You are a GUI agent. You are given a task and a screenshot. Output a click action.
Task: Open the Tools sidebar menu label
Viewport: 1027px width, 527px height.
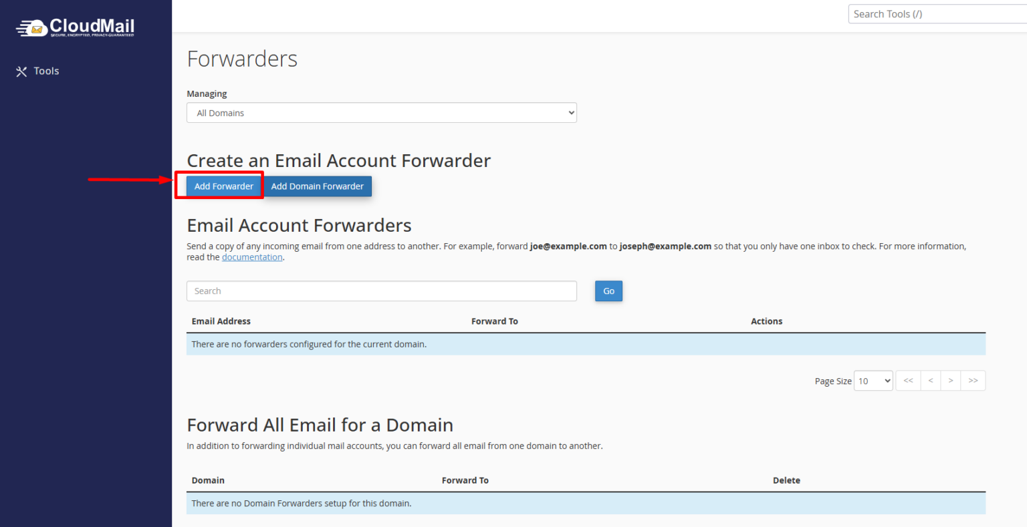46,71
